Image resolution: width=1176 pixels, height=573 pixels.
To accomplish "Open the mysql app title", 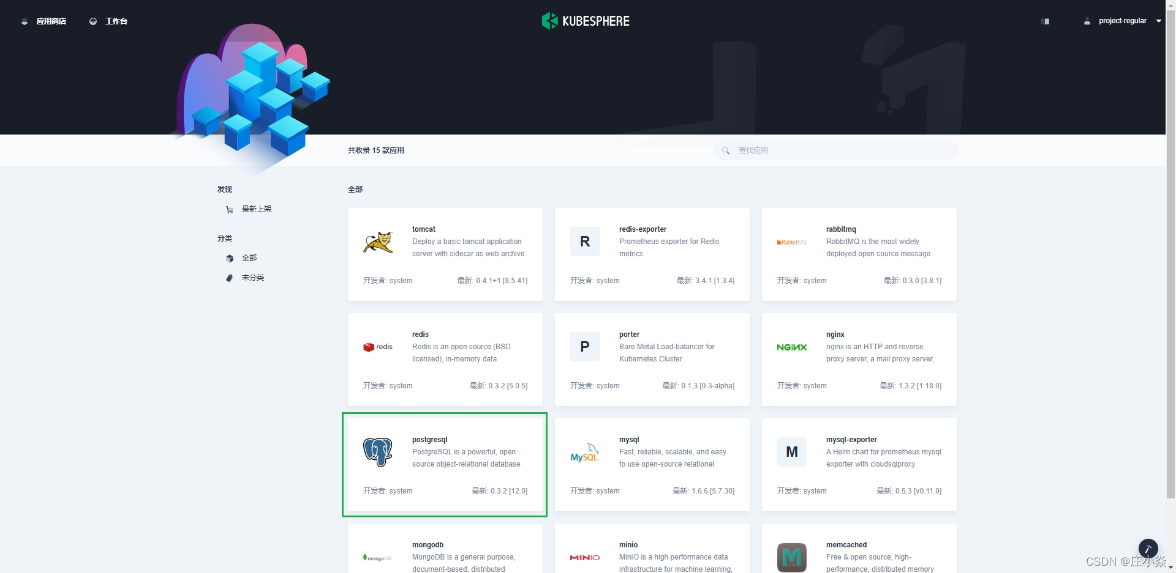I will coord(629,440).
